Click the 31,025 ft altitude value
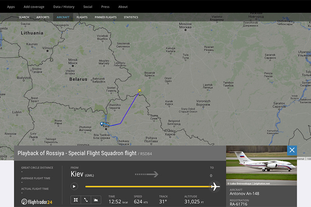 tap(194, 202)
